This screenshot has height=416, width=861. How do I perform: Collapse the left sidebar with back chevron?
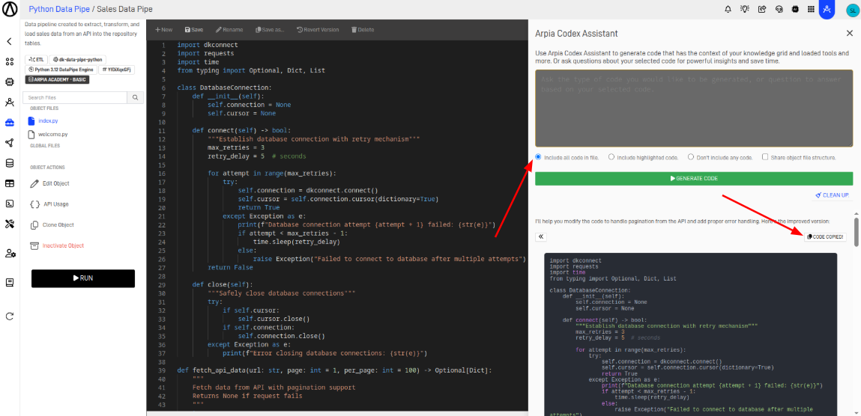tap(10, 42)
